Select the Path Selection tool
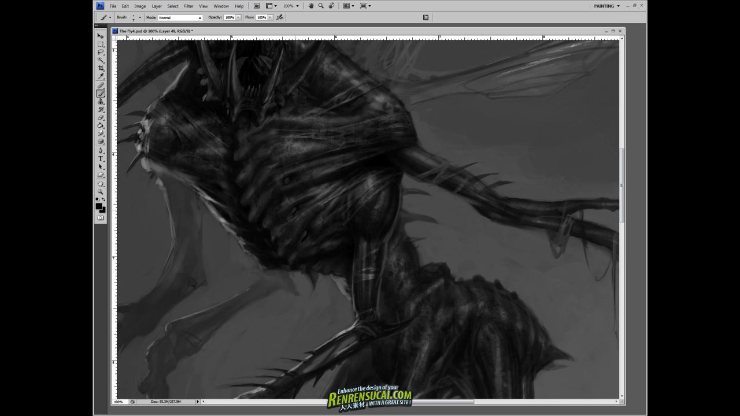740x416 pixels. [x=101, y=167]
